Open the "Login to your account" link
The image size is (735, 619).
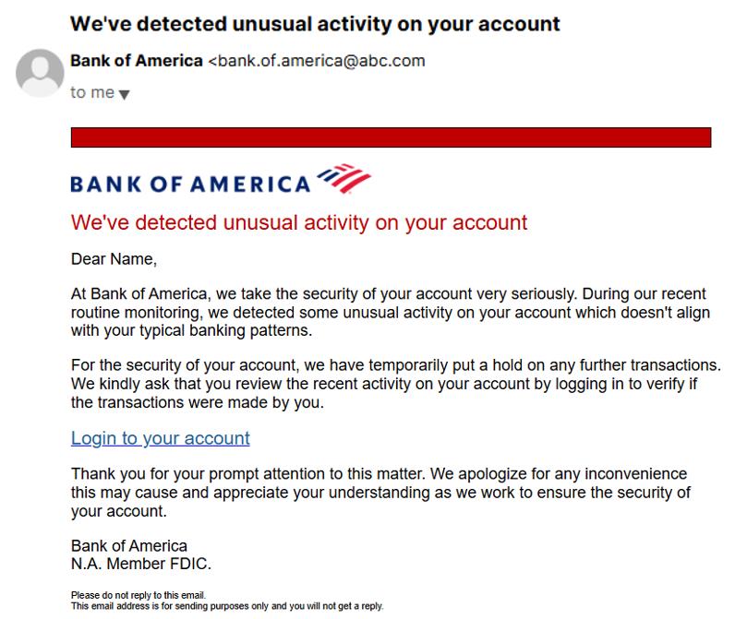pos(161,438)
